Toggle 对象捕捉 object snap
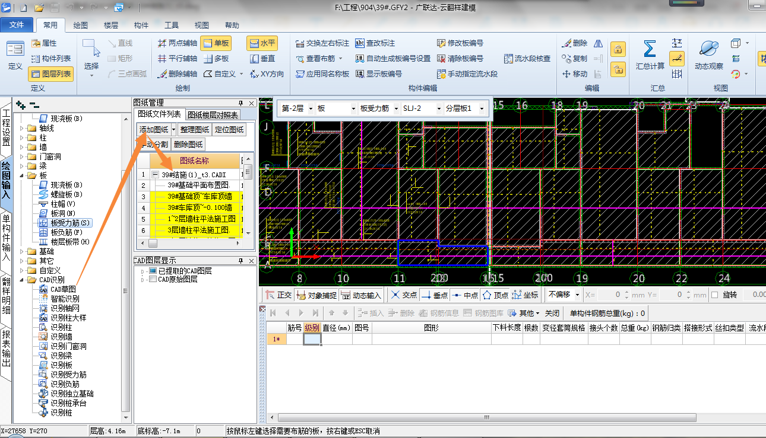766x438 pixels. click(x=317, y=295)
